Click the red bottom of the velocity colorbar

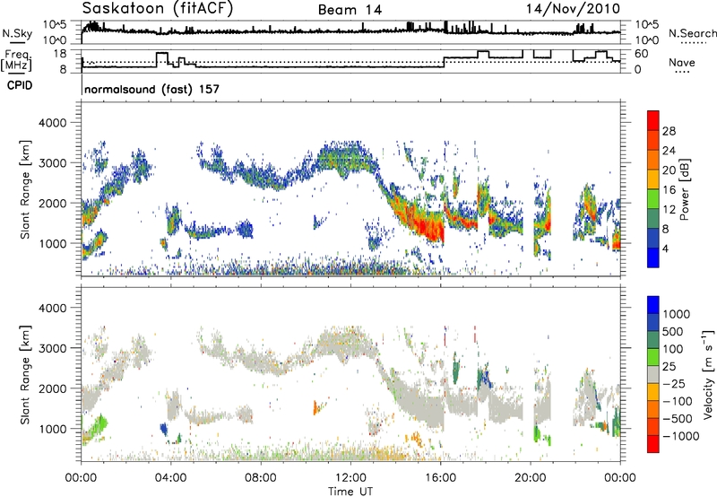point(653,444)
